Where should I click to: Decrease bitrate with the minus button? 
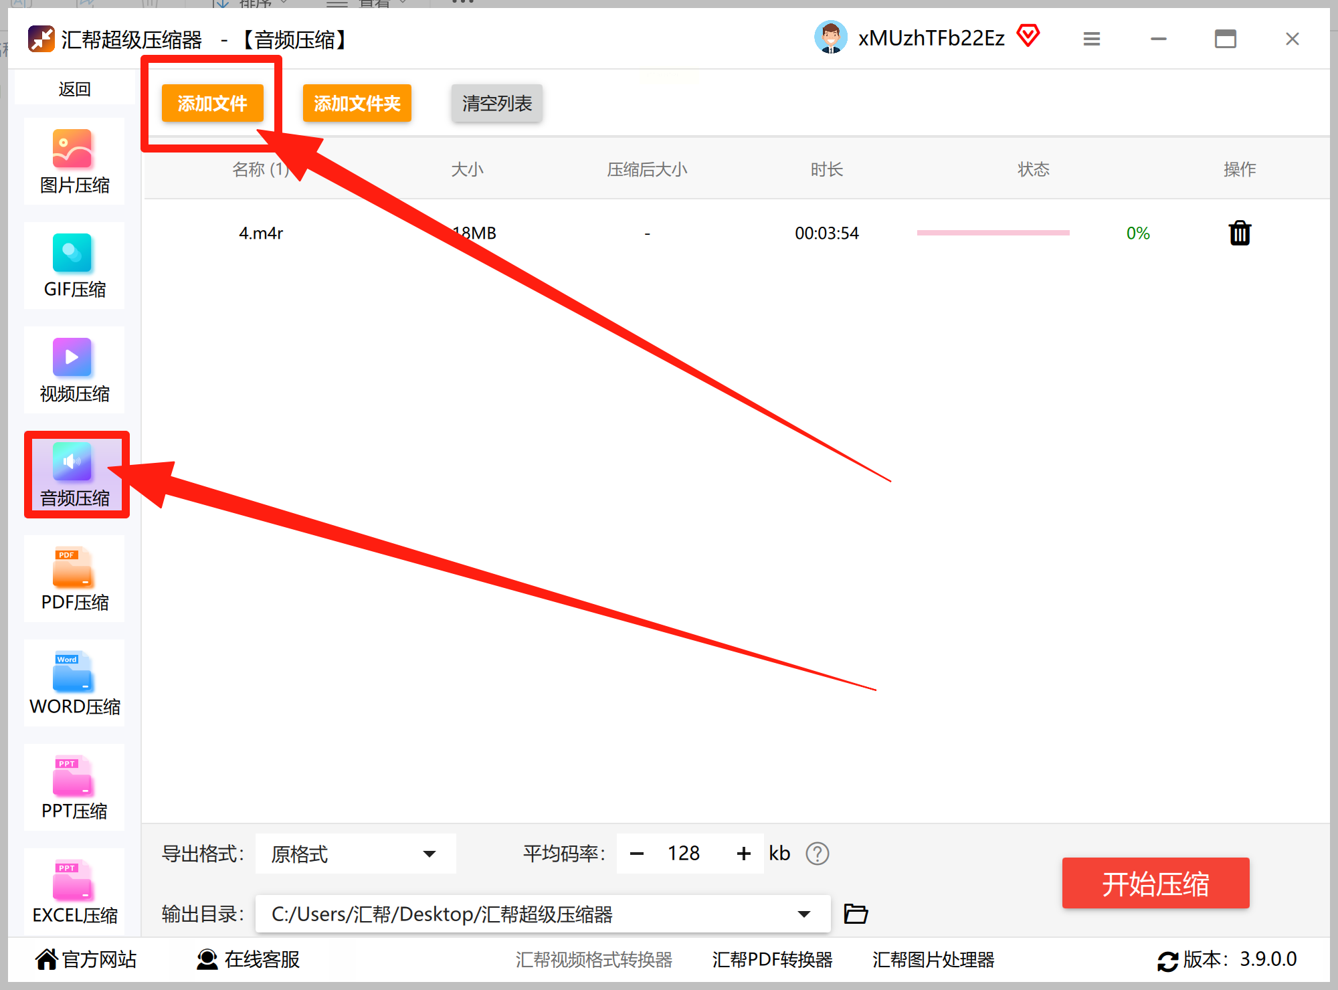click(637, 854)
